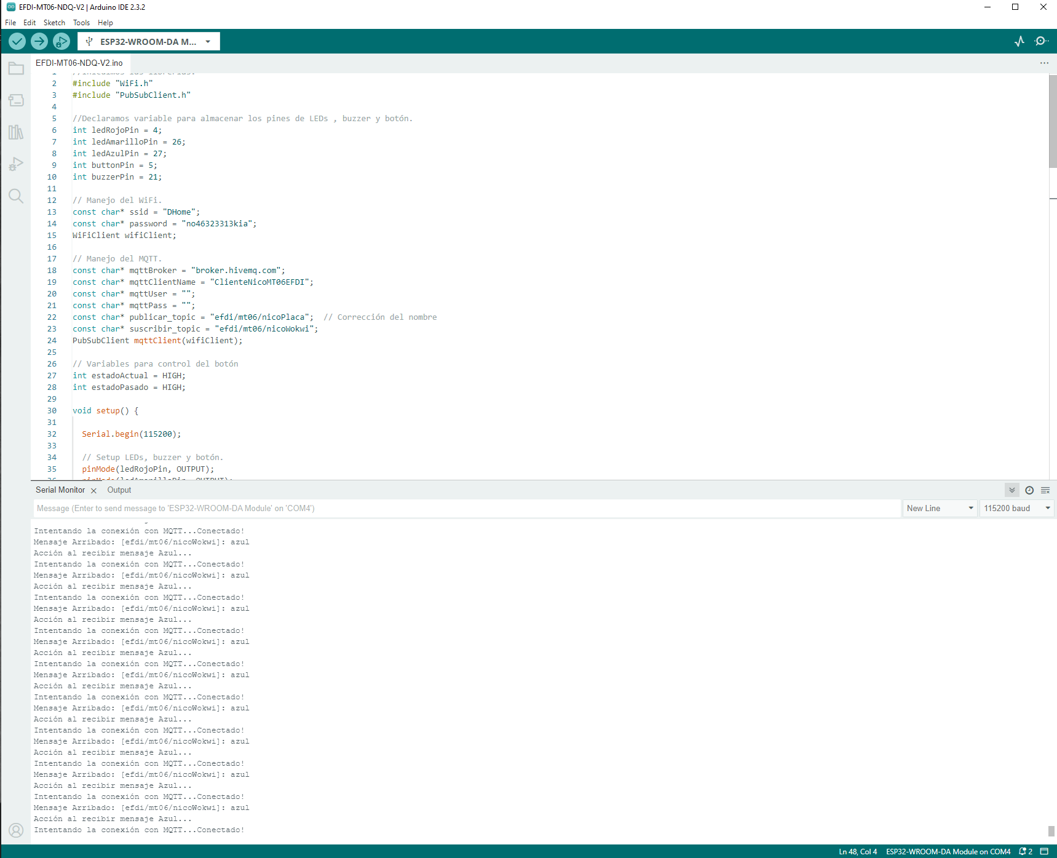
Task: Click the Verify sketch checkmark button
Action: pyautogui.click(x=17, y=41)
